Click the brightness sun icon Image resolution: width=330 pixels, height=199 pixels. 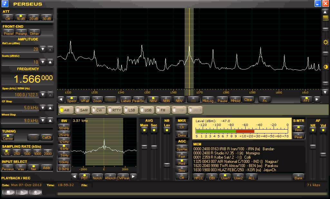pos(325,42)
